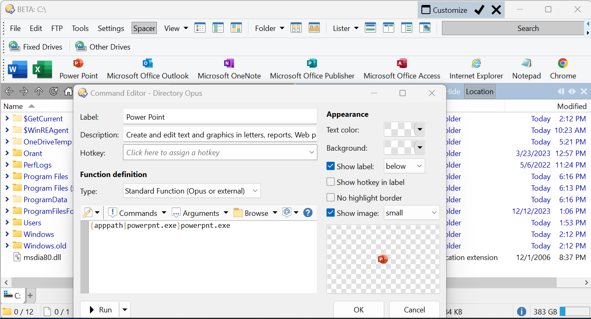
Task: Toggle Show label checkbox
Action: coord(331,166)
